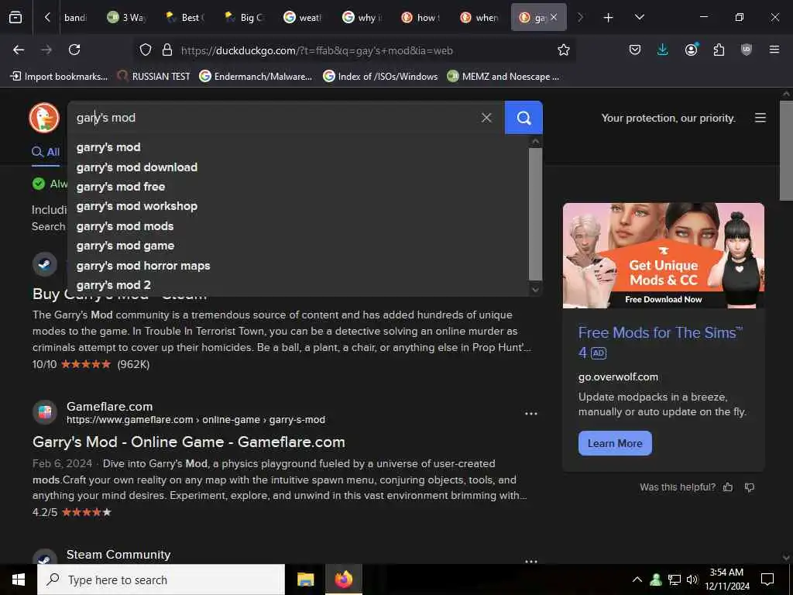This screenshot has height=595, width=793.
Task: Switch to the 'Big C' tab
Action: click(x=245, y=18)
